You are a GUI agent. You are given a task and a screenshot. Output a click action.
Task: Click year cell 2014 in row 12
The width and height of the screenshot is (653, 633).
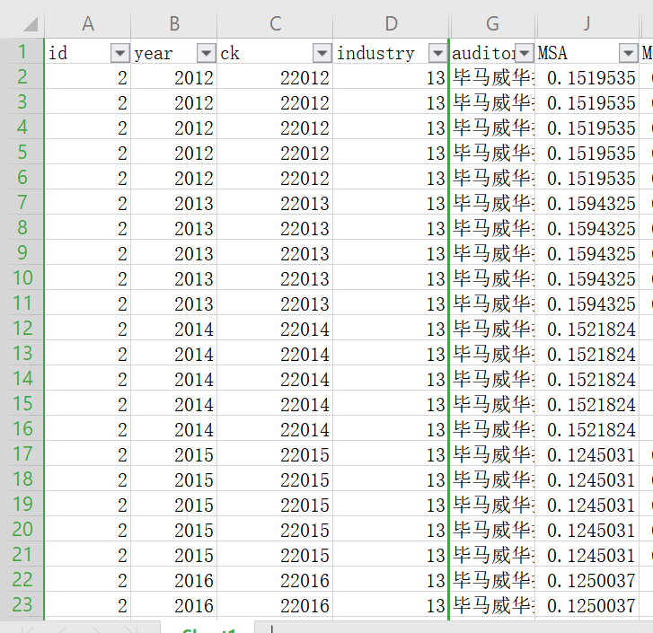pos(174,330)
